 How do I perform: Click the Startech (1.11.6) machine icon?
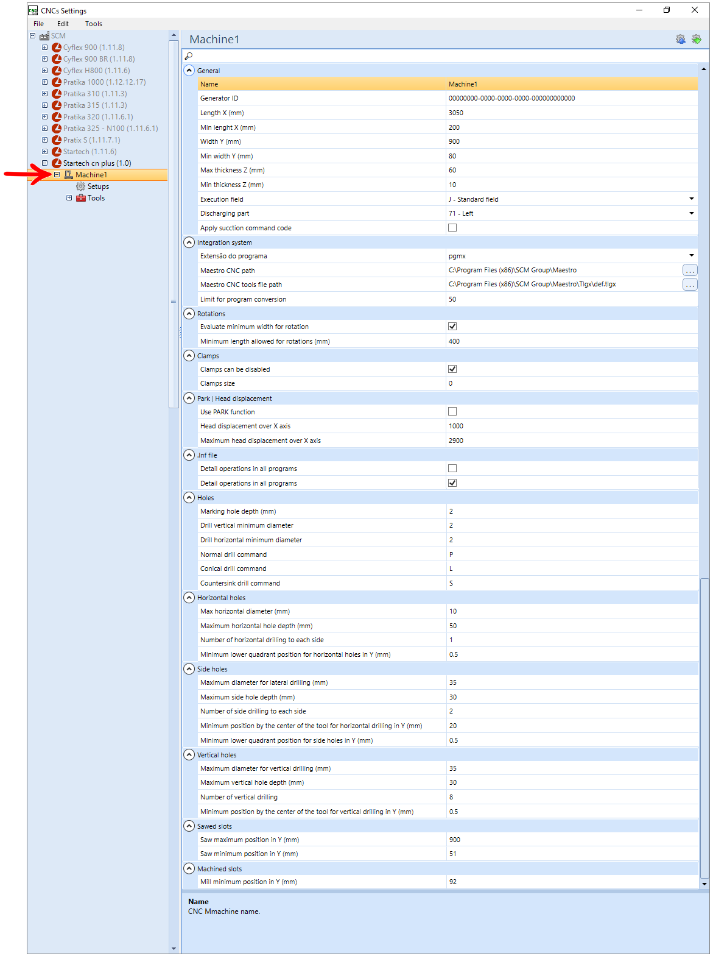[x=57, y=152]
